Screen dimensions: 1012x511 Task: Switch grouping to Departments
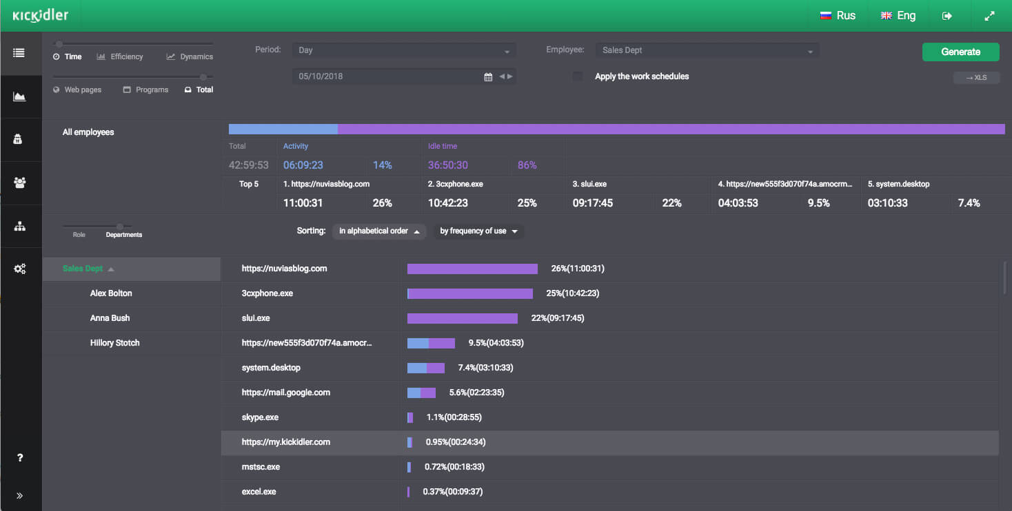[x=124, y=235]
